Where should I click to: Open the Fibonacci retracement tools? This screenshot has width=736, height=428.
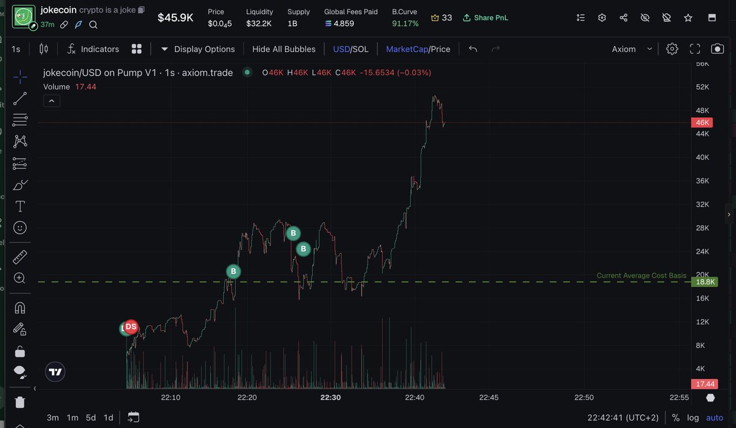[x=20, y=120]
